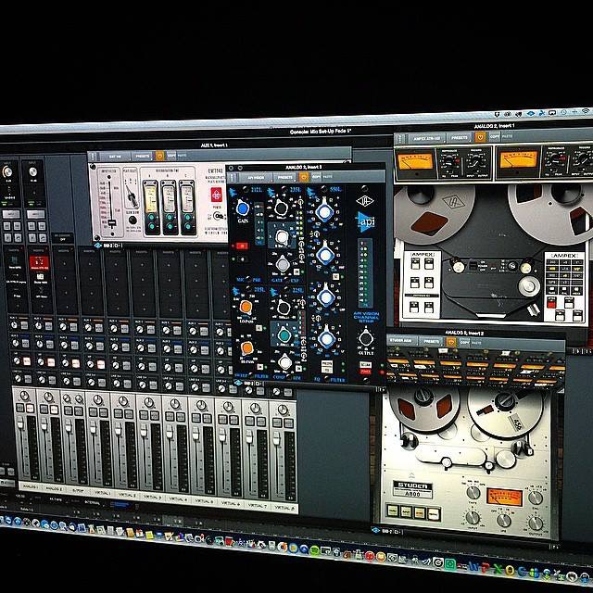593x593 pixels.
Task: Click the Studer A800 orange VU meter
Action: pos(504,497)
